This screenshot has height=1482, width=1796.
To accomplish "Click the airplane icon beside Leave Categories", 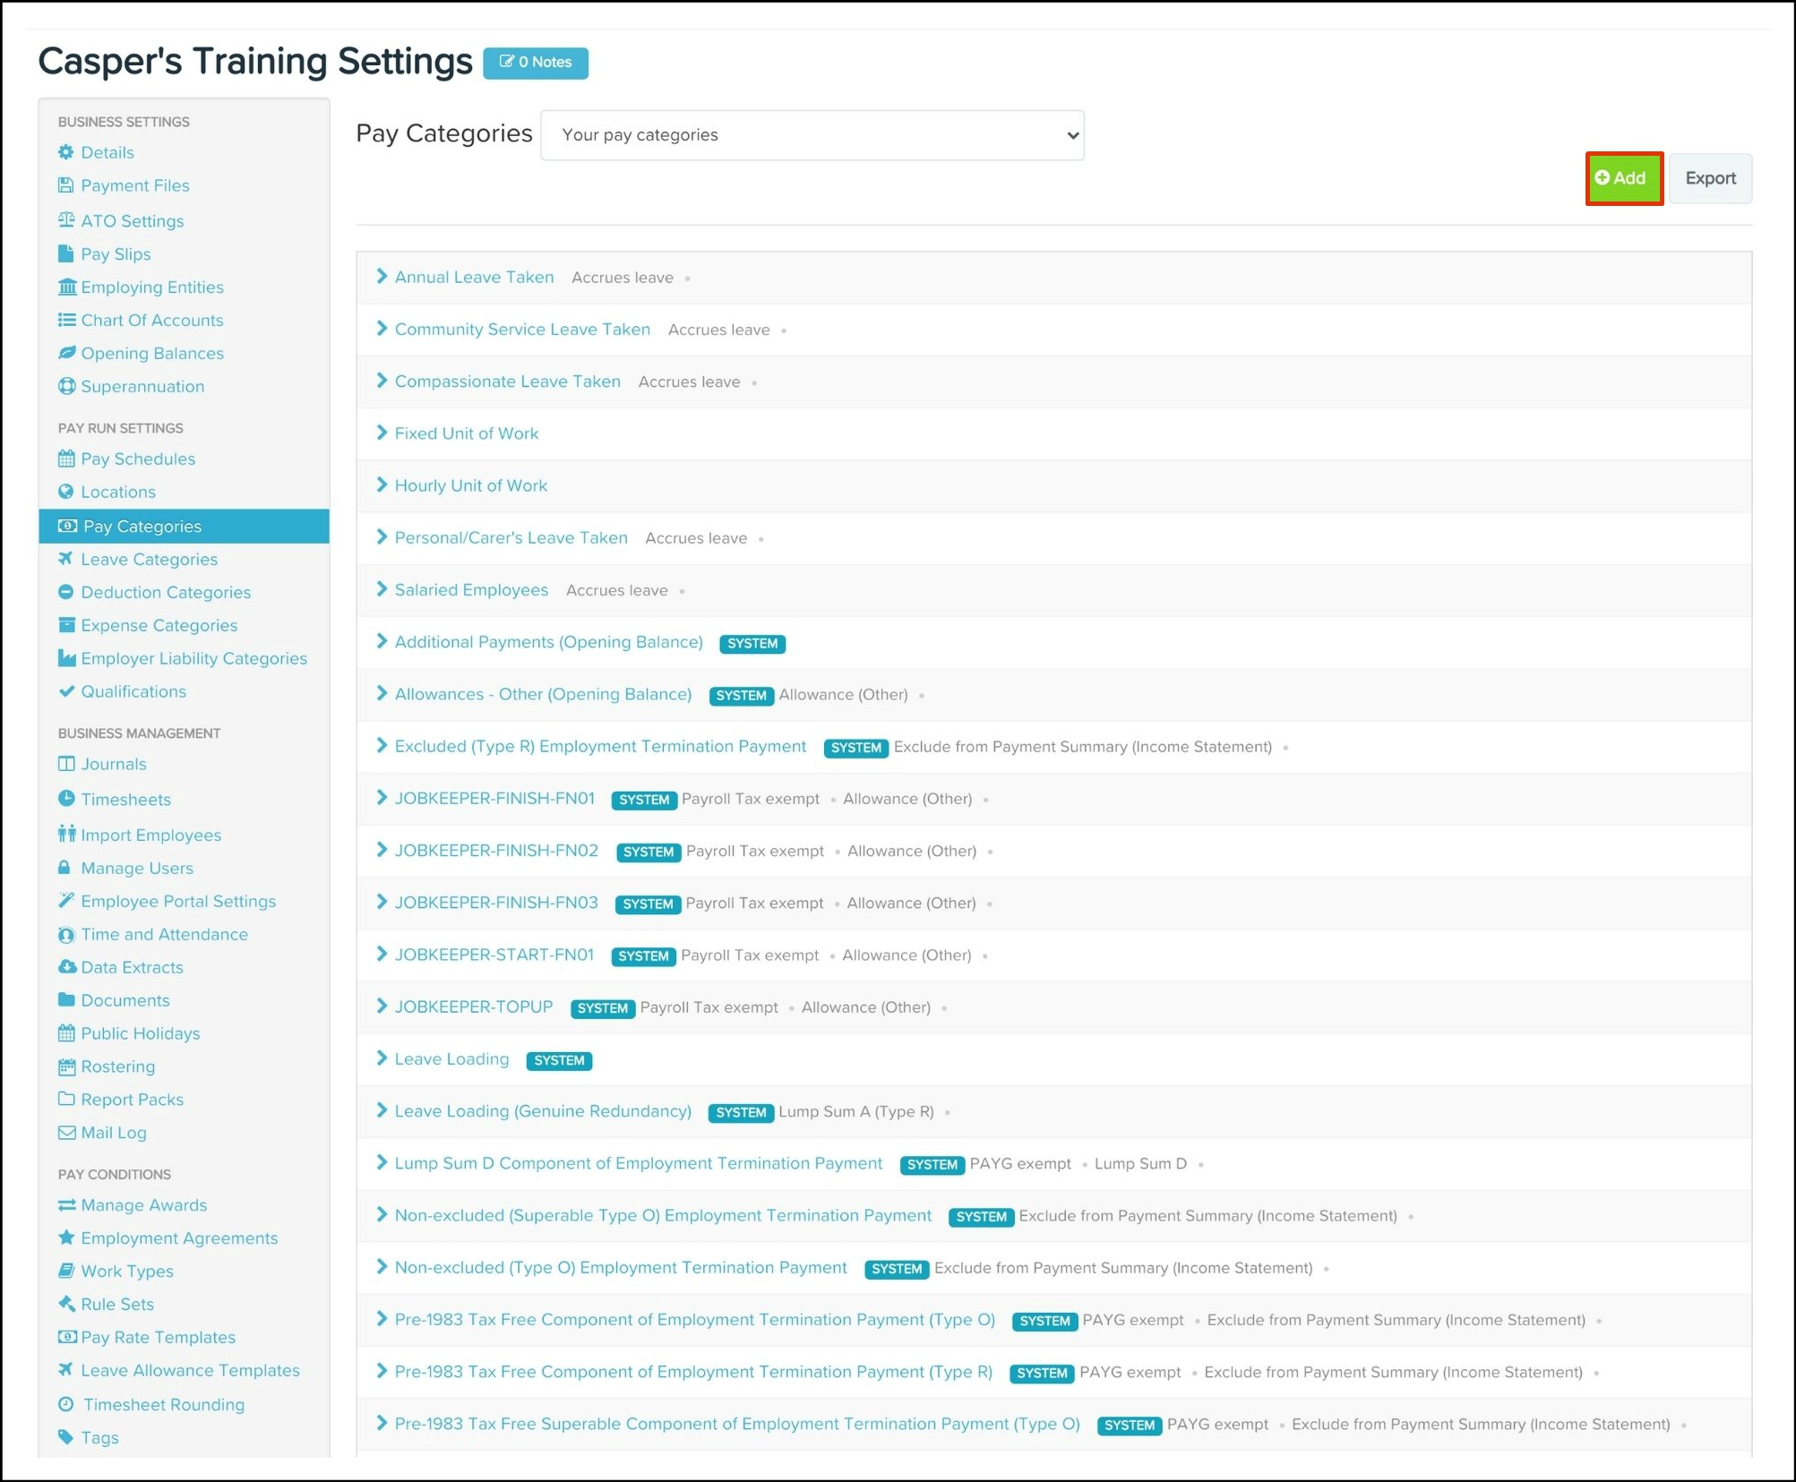I will (66, 559).
